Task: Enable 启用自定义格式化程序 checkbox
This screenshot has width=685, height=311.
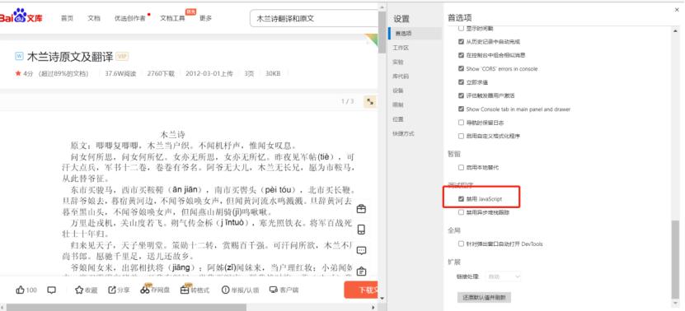Action: tap(461, 136)
